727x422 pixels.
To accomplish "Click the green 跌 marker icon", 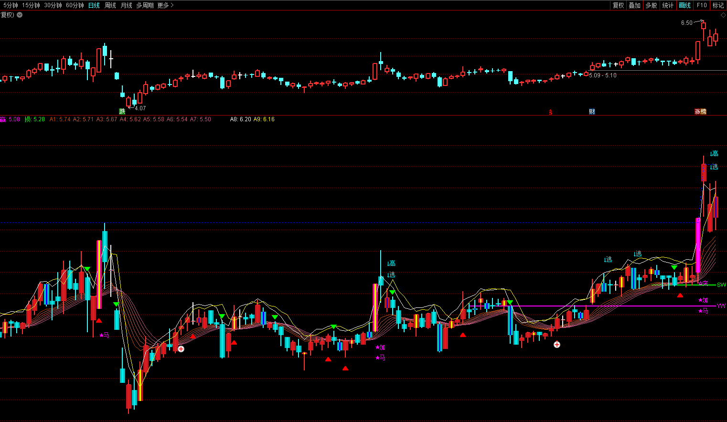I will [x=122, y=111].
